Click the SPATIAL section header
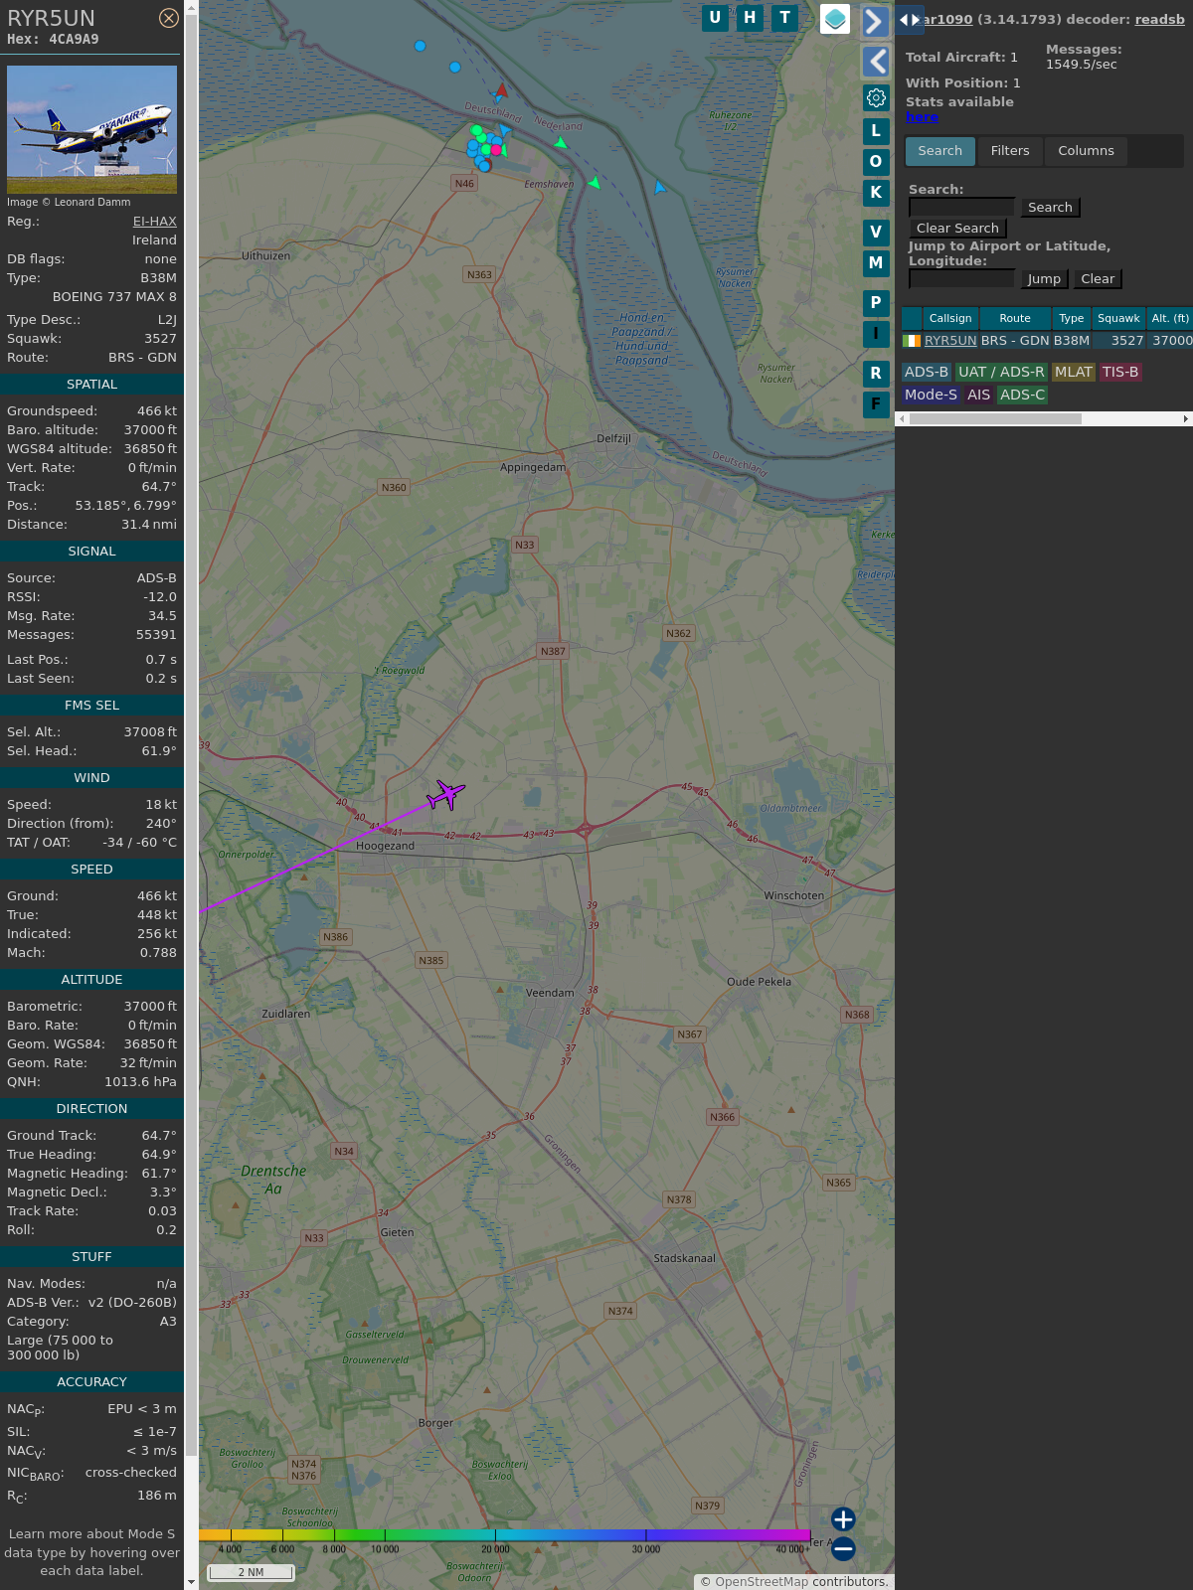Image resolution: width=1193 pixels, height=1590 pixels. pos(91,385)
